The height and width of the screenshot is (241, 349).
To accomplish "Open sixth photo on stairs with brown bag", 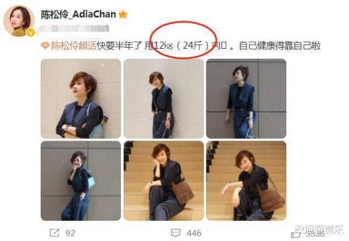I will (246, 181).
